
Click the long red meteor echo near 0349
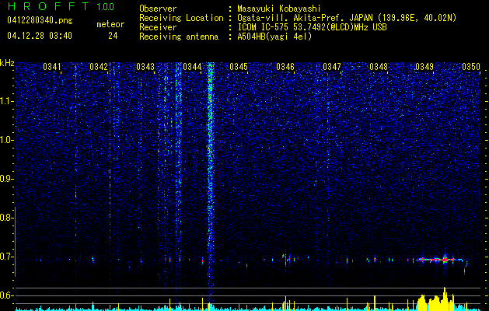point(438,259)
